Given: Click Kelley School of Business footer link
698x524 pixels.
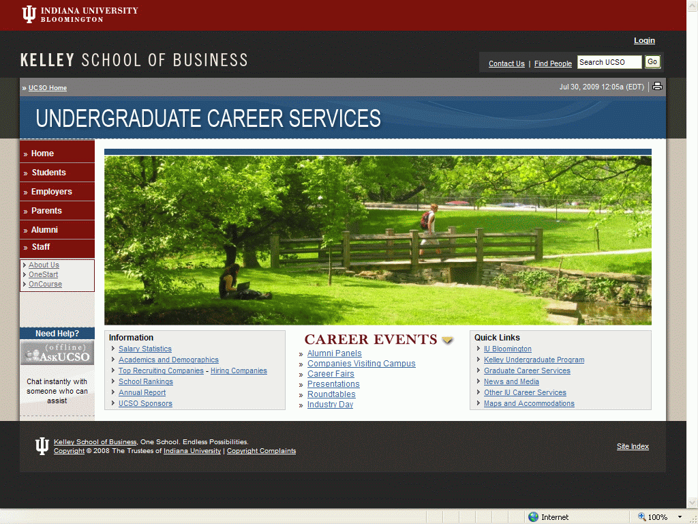Looking at the screenshot, I should pos(95,442).
